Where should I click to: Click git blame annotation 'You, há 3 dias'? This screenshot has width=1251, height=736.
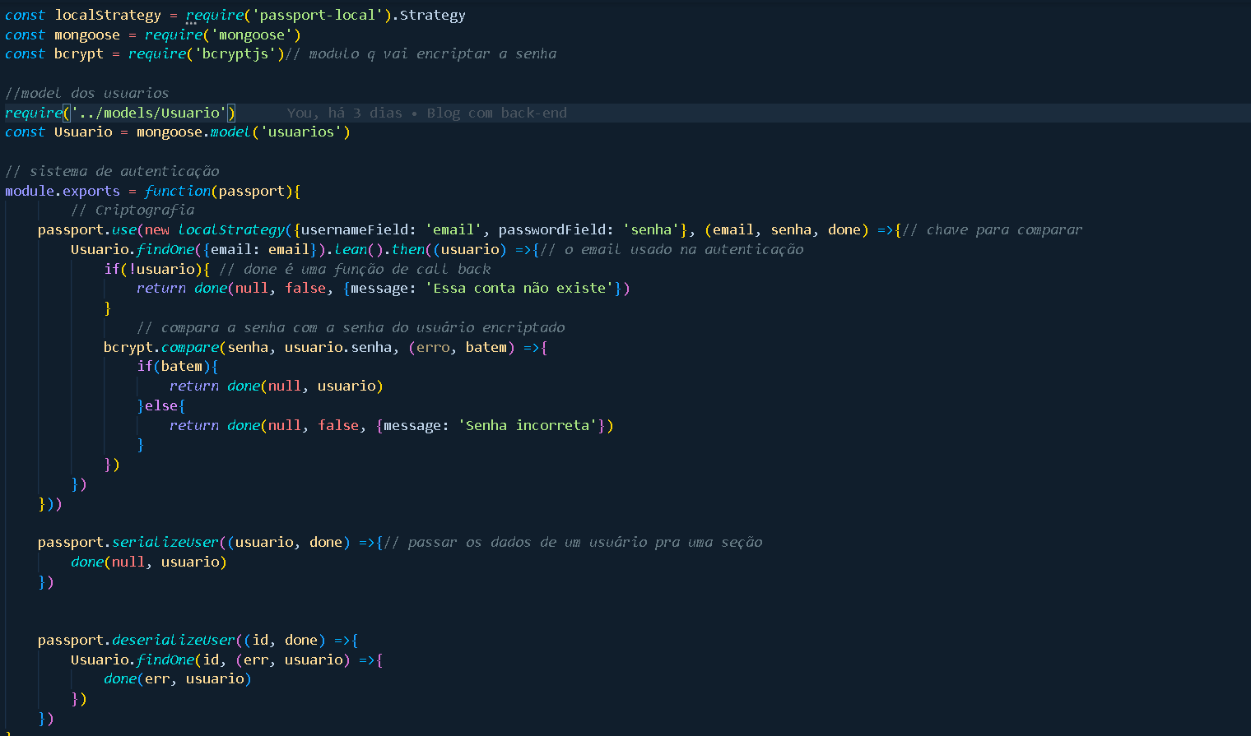[x=344, y=113]
